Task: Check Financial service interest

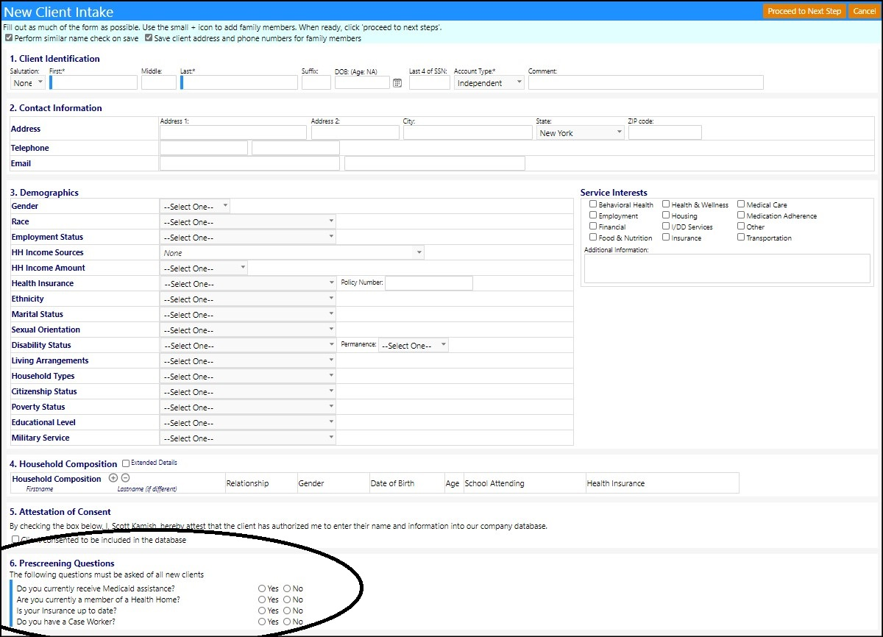Action: 593,227
